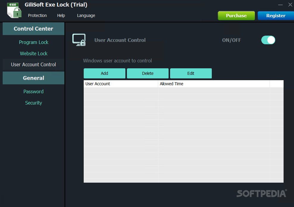The width and height of the screenshot is (294, 207).
Task: Open the Help menu
Action: 61,15
